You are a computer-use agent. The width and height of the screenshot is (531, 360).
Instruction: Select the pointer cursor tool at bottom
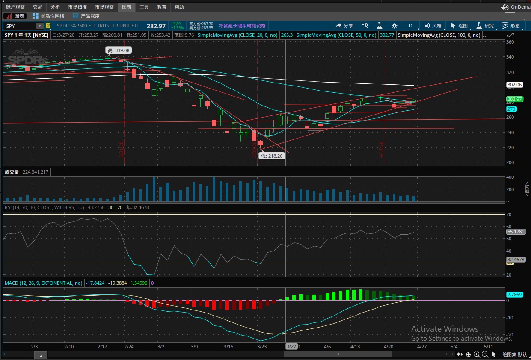pyautogui.click(x=494, y=354)
